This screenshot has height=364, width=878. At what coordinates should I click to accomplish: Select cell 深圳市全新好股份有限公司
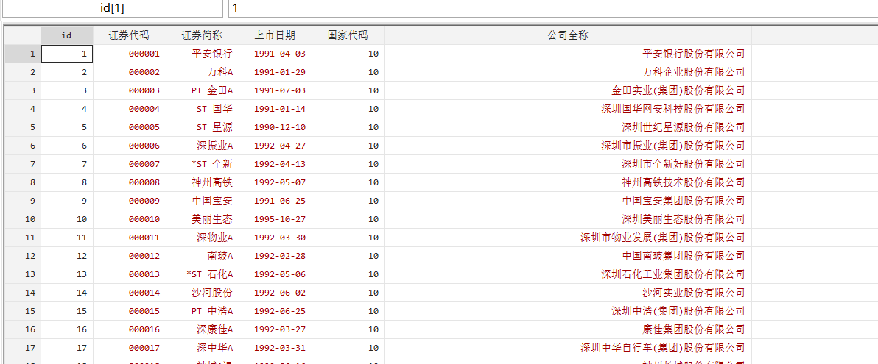click(568, 164)
